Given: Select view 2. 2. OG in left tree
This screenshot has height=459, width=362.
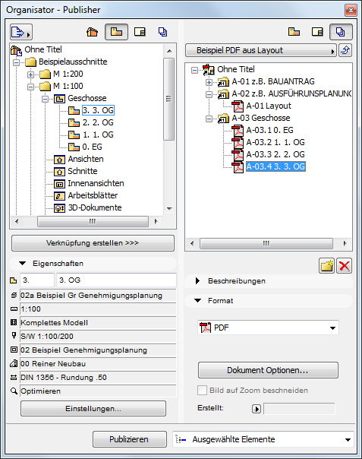Looking at the screenshot, I should 98,122.
